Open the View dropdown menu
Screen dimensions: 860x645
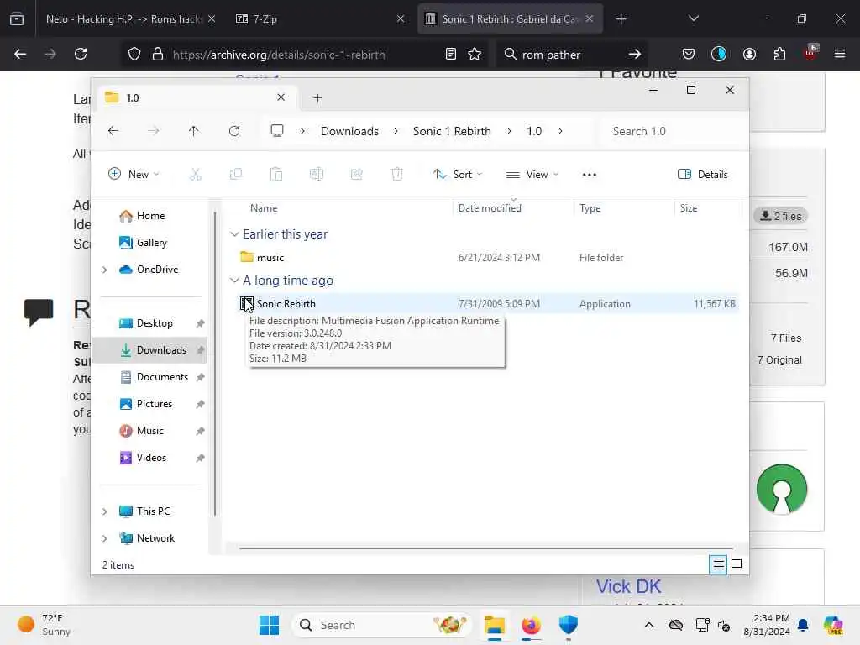532,175
